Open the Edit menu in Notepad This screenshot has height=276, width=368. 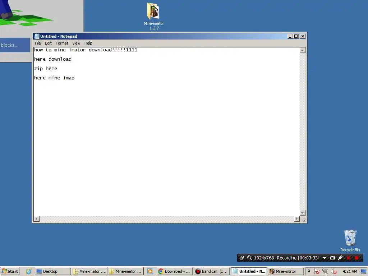pos(48,43)
